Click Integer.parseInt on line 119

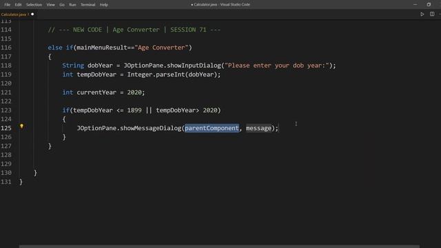click(156, 74)
